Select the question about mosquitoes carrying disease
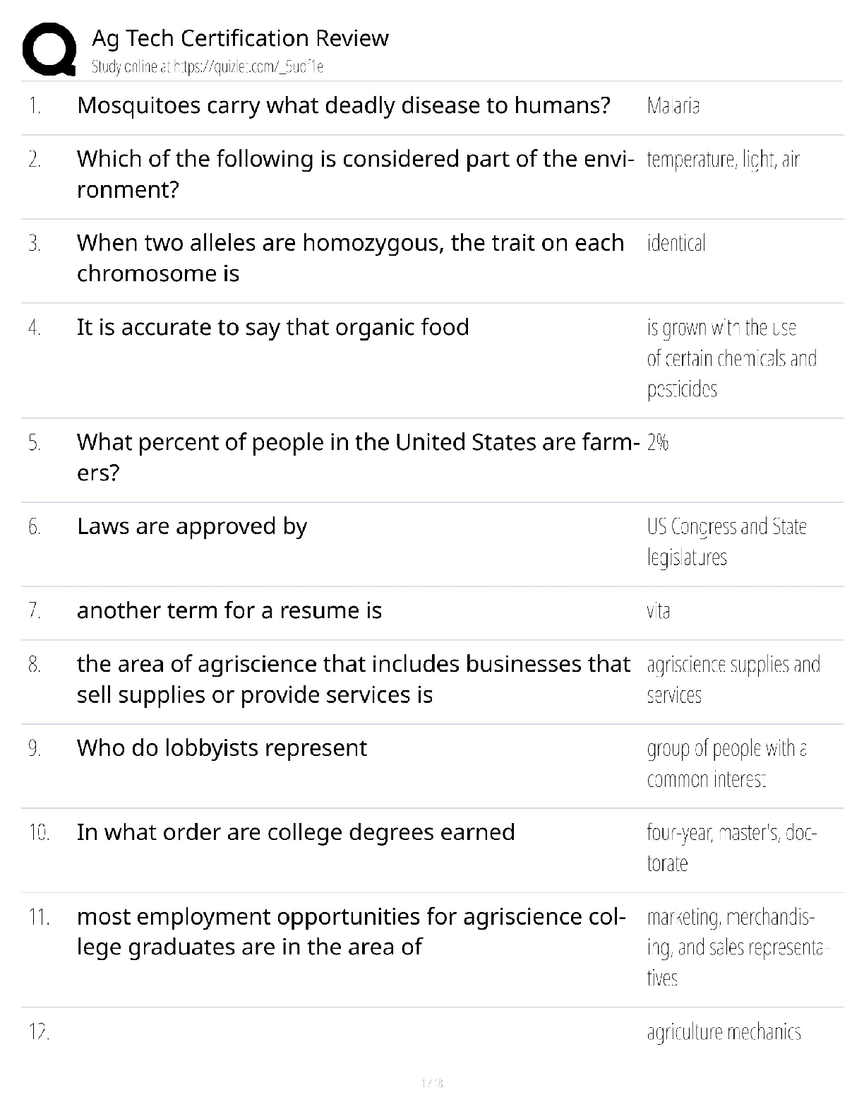The height and width of the screenshot is (1119, 864). tap(343, 106)
